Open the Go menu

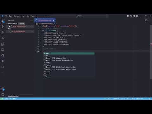pyautogui.click(x=28, y=16)
